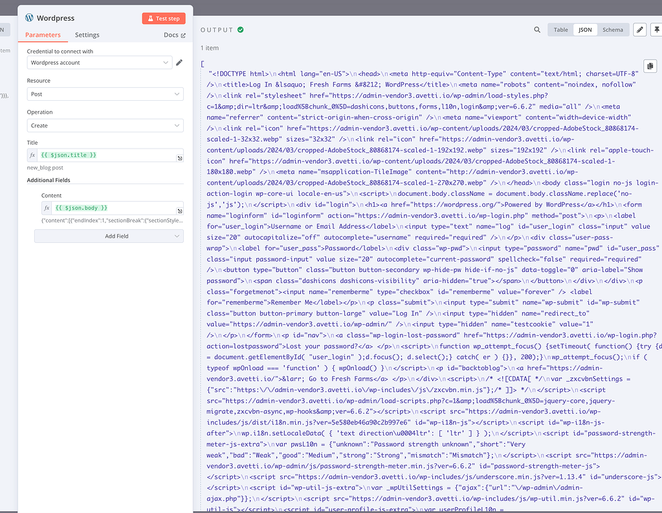
Task: Click the green success checkmark next to OUTPUT
Action: tap(240, 29)
